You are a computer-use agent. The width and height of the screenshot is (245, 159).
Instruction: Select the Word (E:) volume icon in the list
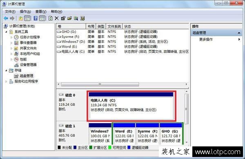[59, 46]
